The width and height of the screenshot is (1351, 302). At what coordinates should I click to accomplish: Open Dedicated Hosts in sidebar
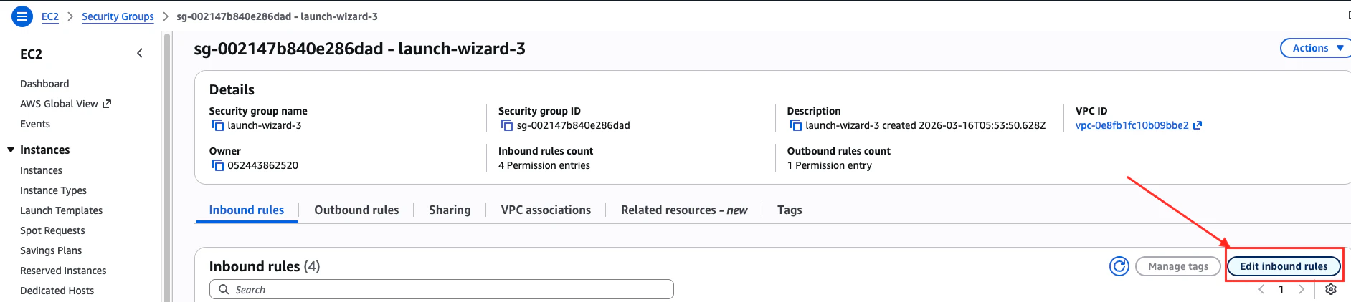(57, 291)
